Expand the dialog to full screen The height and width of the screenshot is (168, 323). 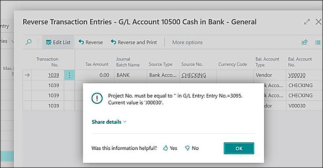307,21
